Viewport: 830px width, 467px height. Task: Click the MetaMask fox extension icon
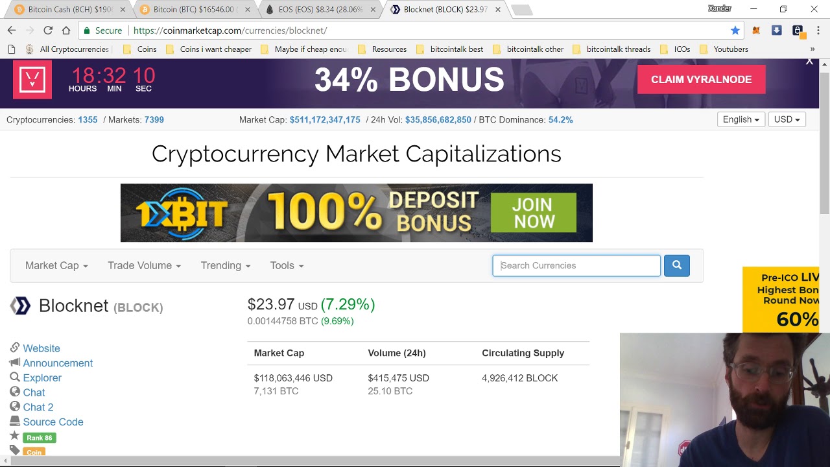click(756, 30)
